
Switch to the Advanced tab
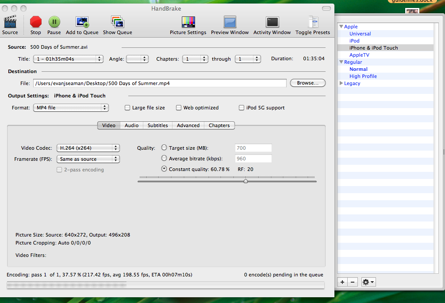point(188,125)
